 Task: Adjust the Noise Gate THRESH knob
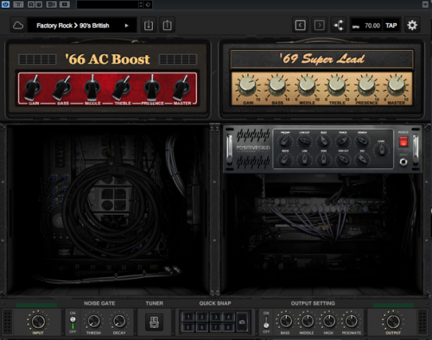(93, 321)
